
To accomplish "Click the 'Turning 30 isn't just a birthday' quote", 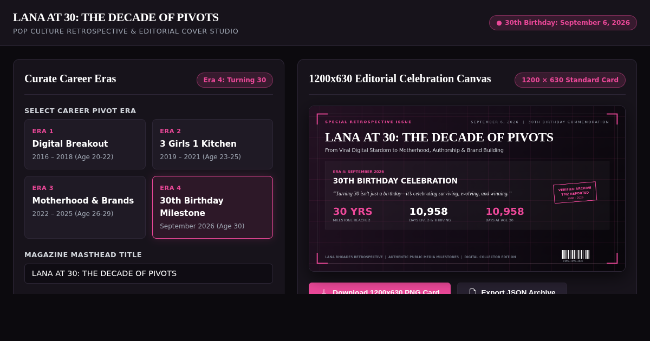I will coord(422,193).
